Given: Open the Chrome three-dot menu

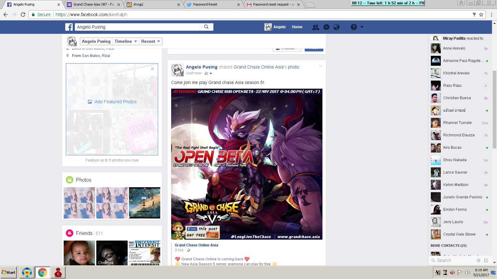Looking at the screenshot, I should [491, 15].
